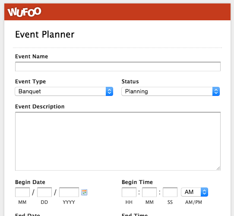Viewport: 234px width, 216px height.
Task: Click the Event Description resize handle corner
Action: point(218,168)
